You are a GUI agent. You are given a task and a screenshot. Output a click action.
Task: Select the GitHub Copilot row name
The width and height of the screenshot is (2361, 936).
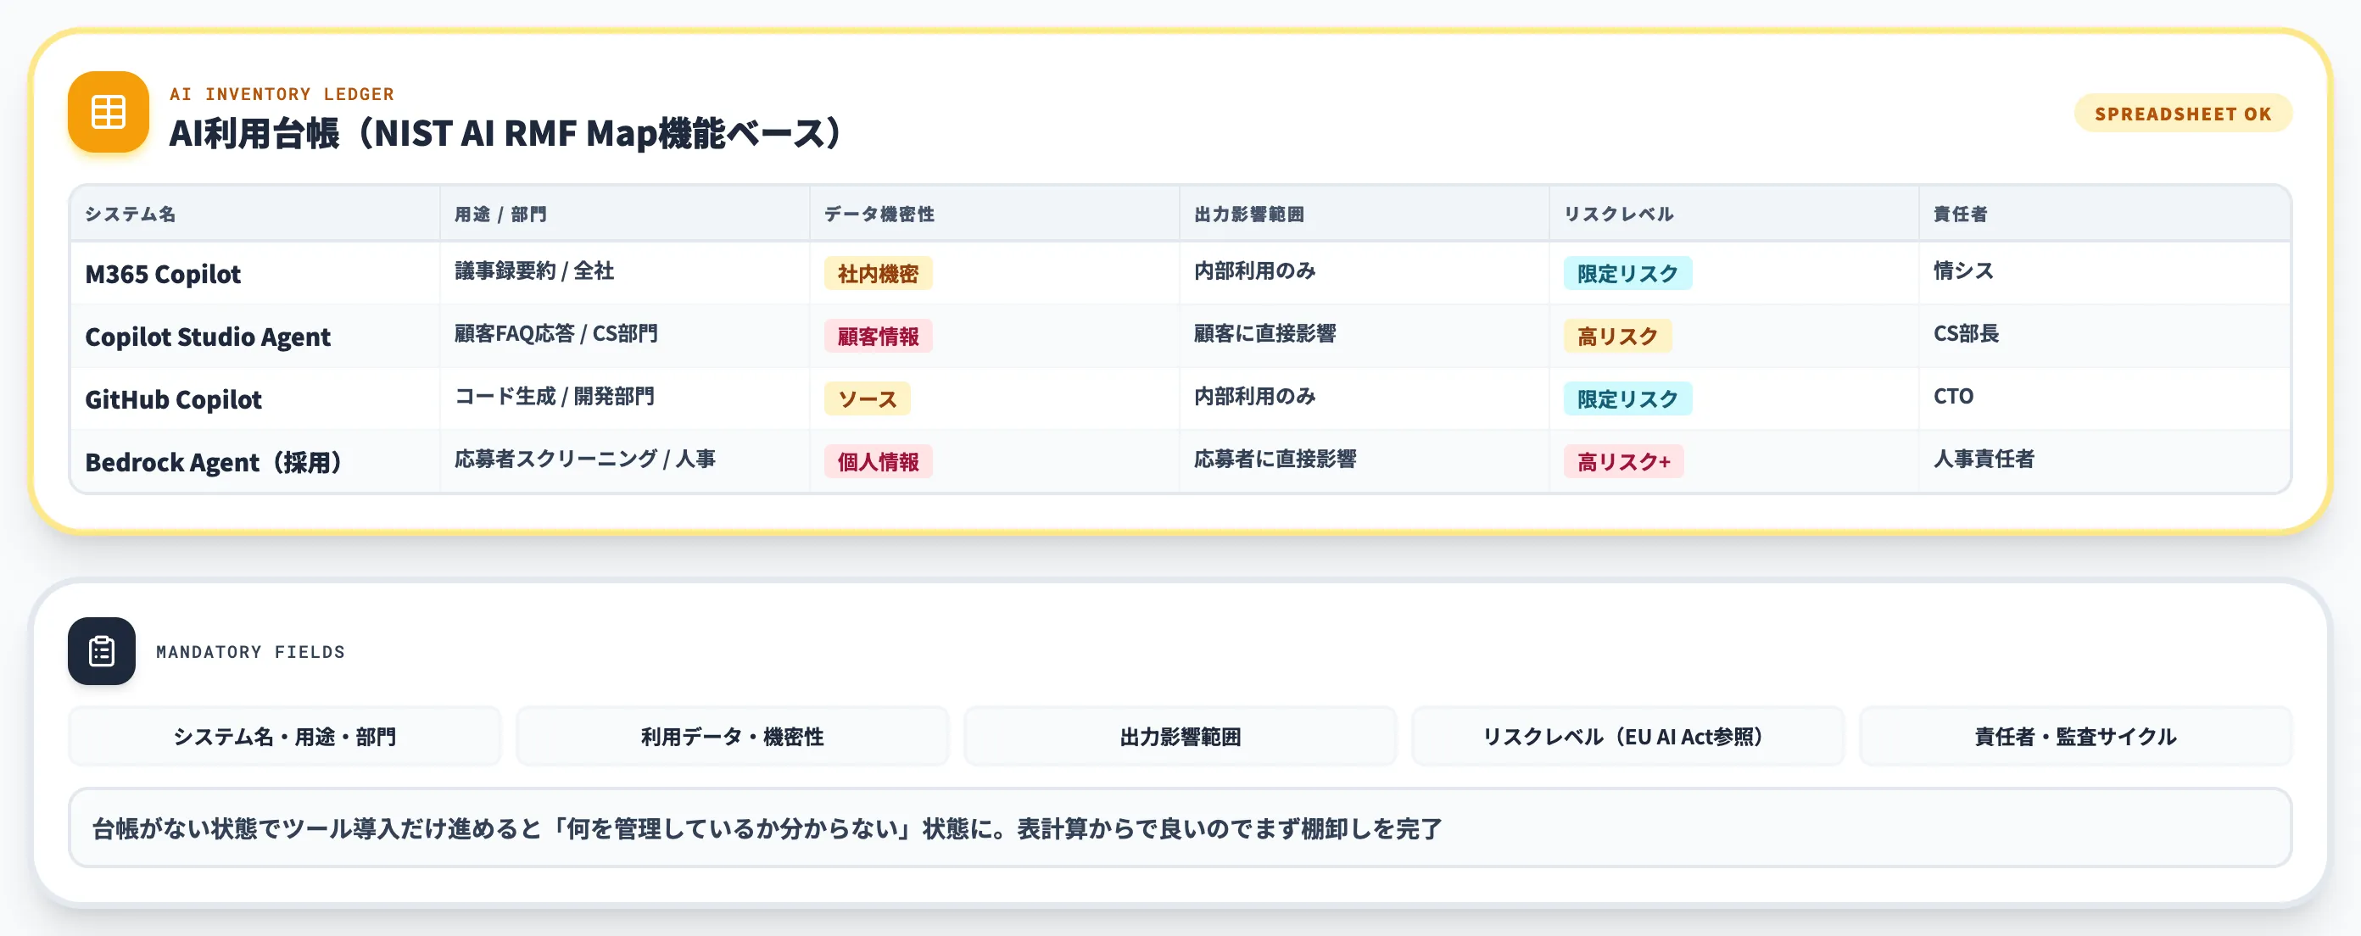click(x=173, y=399)
